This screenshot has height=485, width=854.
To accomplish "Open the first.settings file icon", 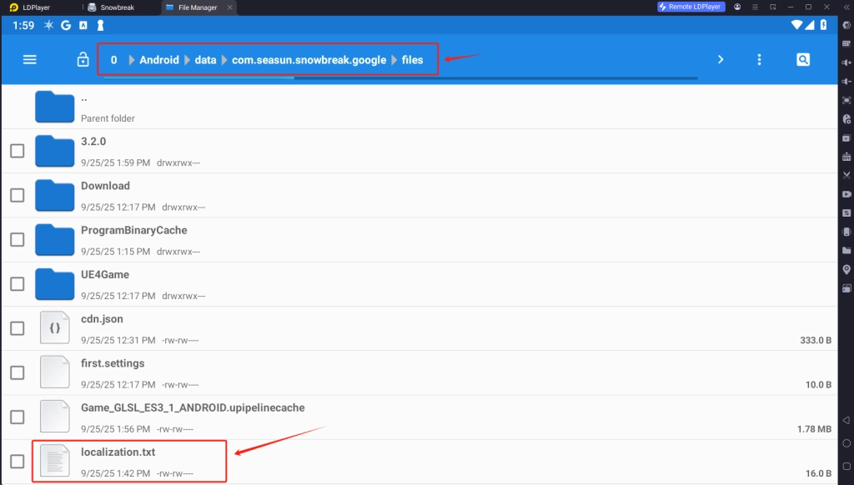I will pyautogui.click(x=54, y=372).
